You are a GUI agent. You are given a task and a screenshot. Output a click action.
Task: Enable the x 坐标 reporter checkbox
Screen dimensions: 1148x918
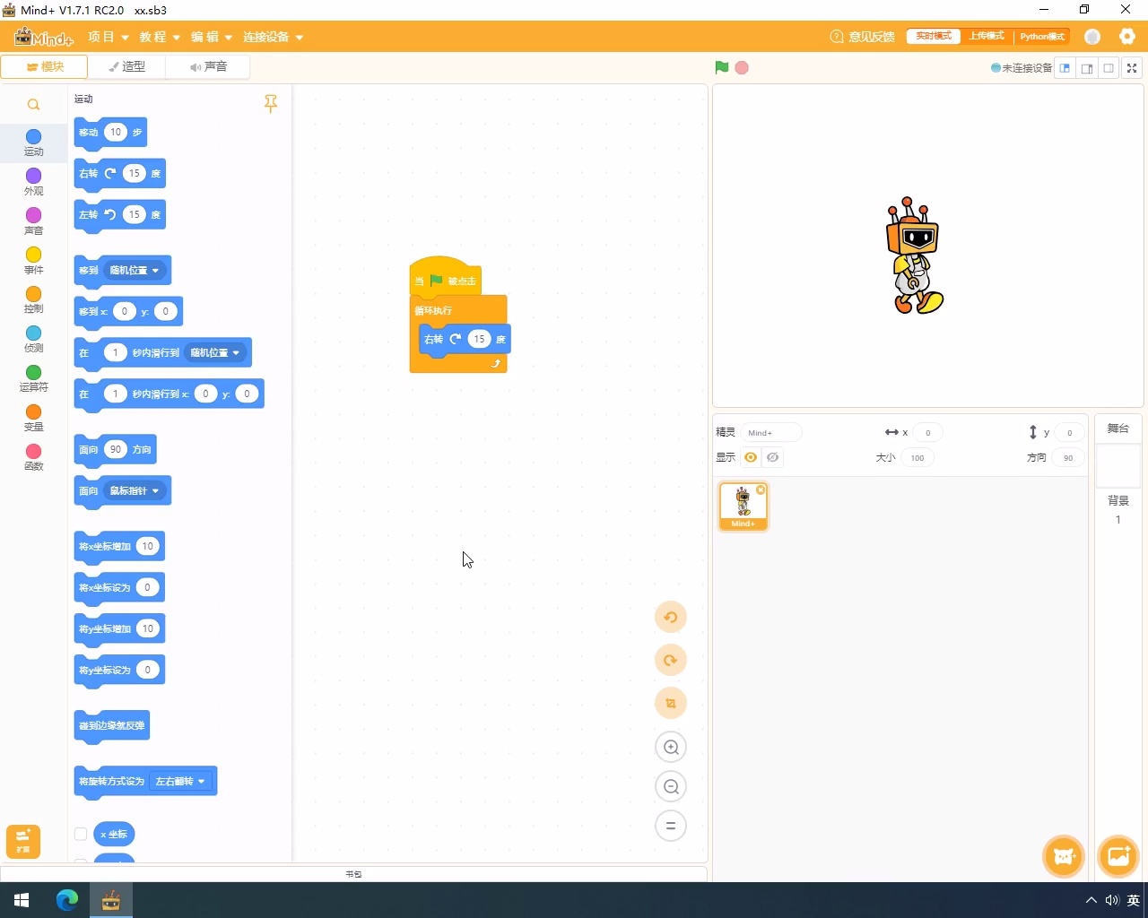click(81, 834)
